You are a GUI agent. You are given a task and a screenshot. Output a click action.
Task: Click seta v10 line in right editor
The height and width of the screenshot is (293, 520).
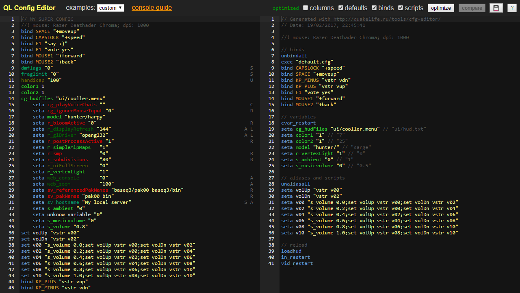pyautogui.click(x=370, y=233)
